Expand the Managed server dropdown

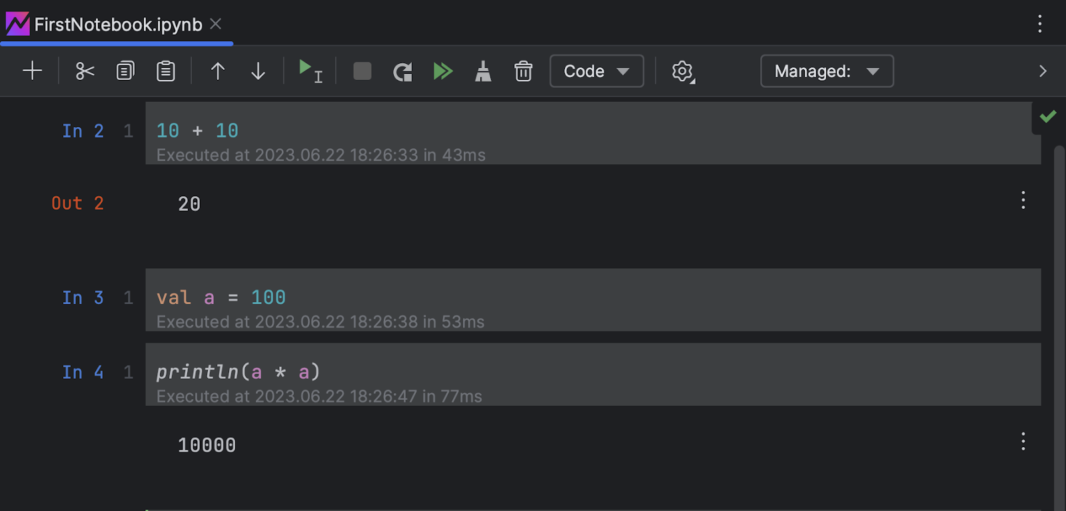pos(826,71)
